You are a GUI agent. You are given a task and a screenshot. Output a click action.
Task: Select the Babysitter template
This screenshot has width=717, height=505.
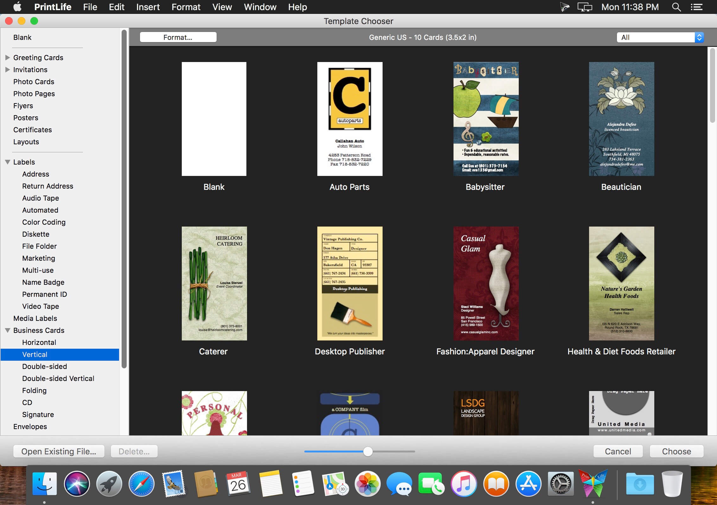(486, 119)
